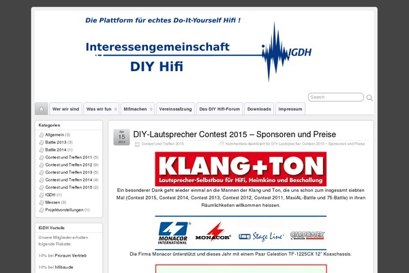Viewport: 409px width, 273px height.
Task: Click the IGDH Vorteile sidebar heading
Action: (x=51, y=228)
